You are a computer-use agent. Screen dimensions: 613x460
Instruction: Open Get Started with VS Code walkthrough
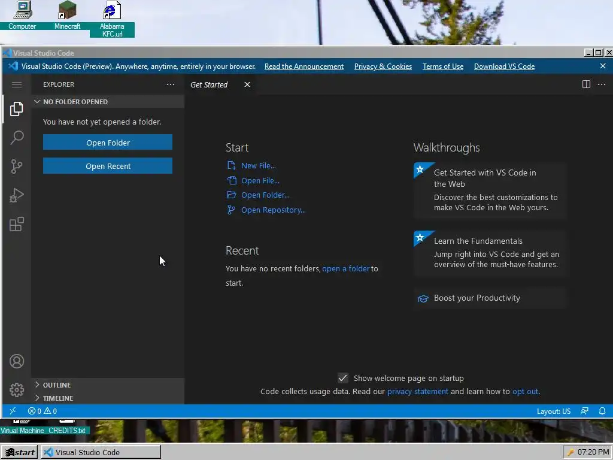tap(490, 190)
